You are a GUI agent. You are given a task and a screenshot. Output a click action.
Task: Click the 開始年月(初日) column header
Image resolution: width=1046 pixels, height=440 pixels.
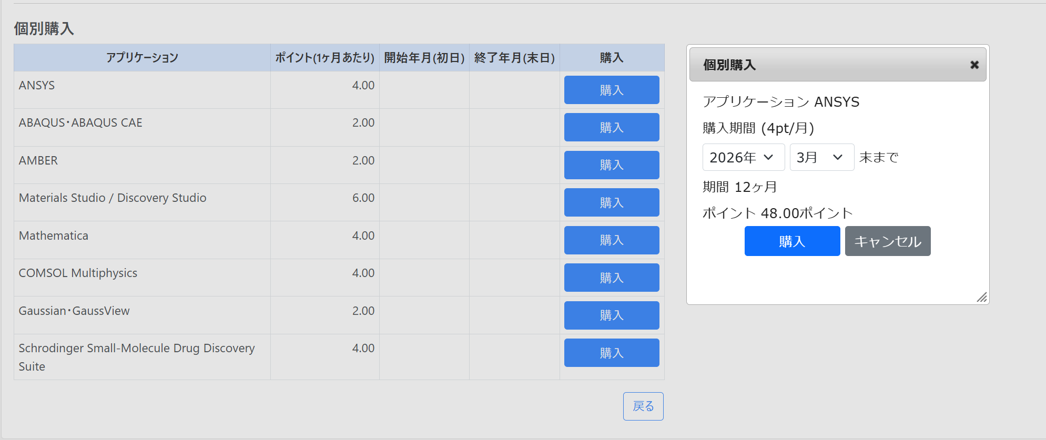[424, 58]
